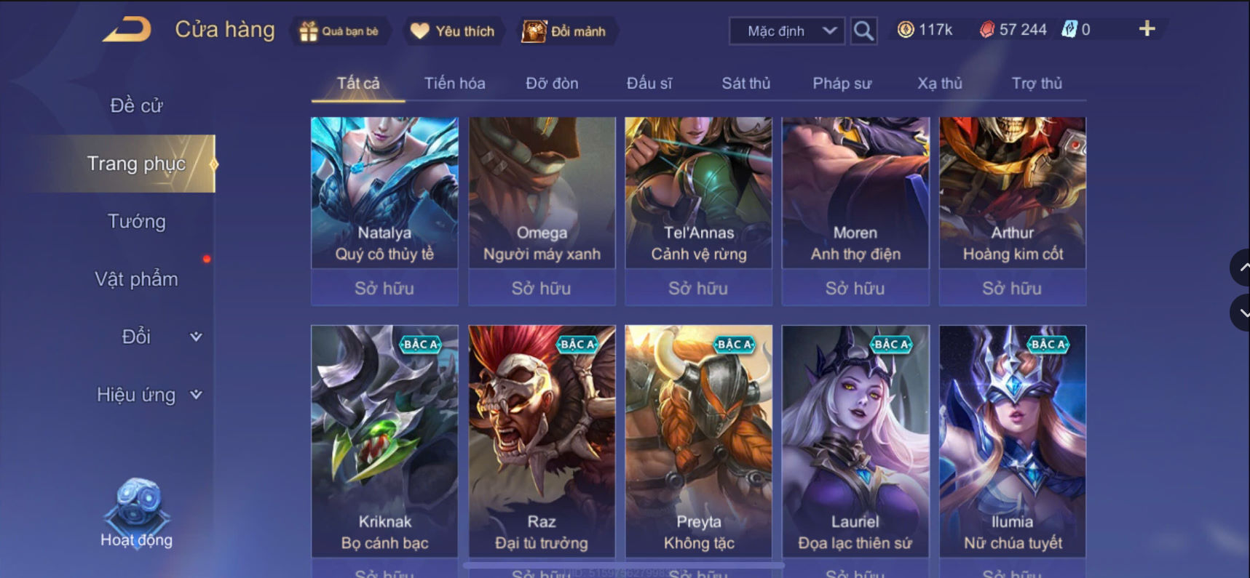Switch to the Pháp sư tab

(842, 83)
